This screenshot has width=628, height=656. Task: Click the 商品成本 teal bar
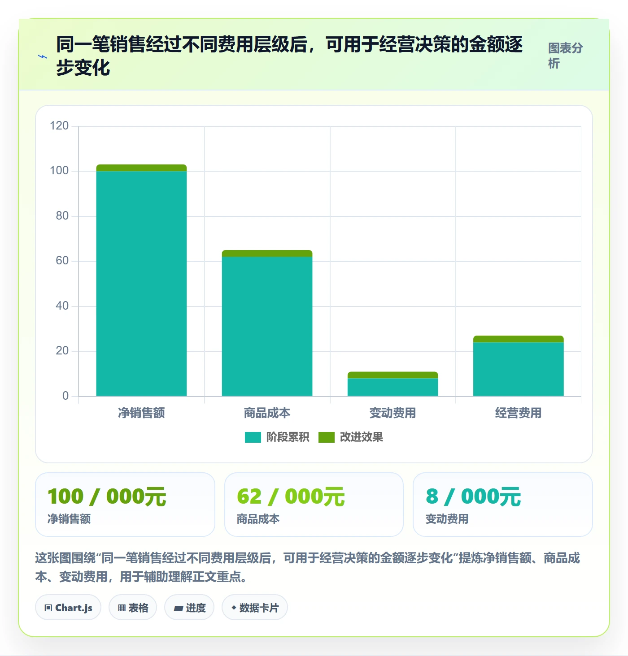[267, 327]
